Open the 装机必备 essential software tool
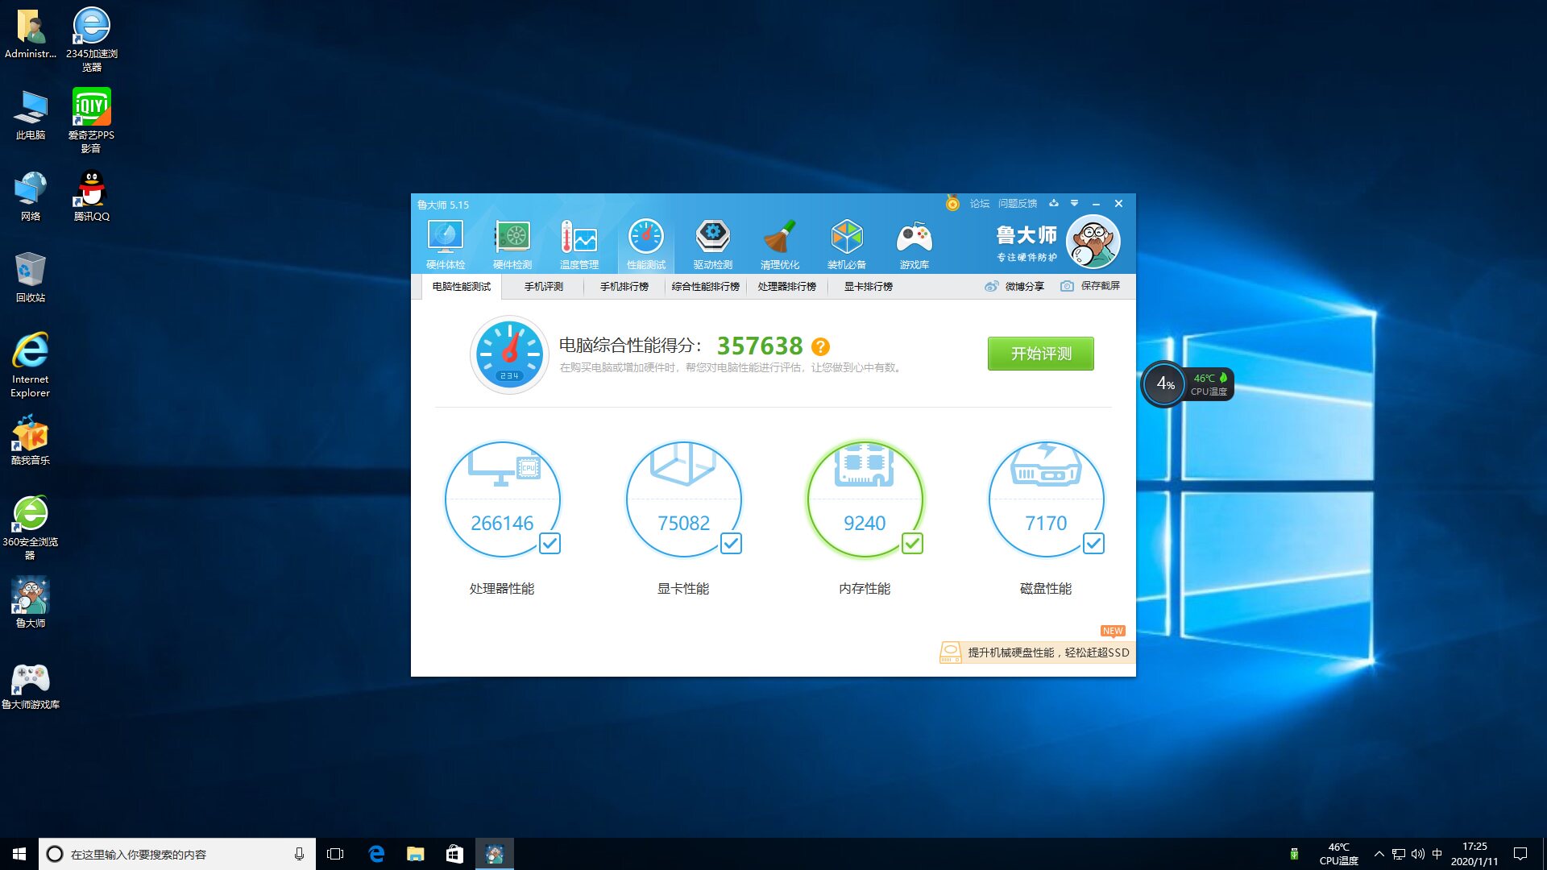Screen dimensions: 1547x870 point(847,245)
